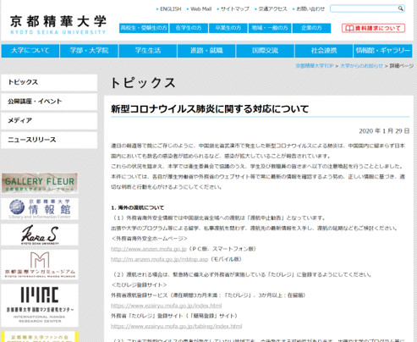Viewport: 417px width, 342px height.
Task: Select ニュースリリース in the sidebar
Action: 49,140
